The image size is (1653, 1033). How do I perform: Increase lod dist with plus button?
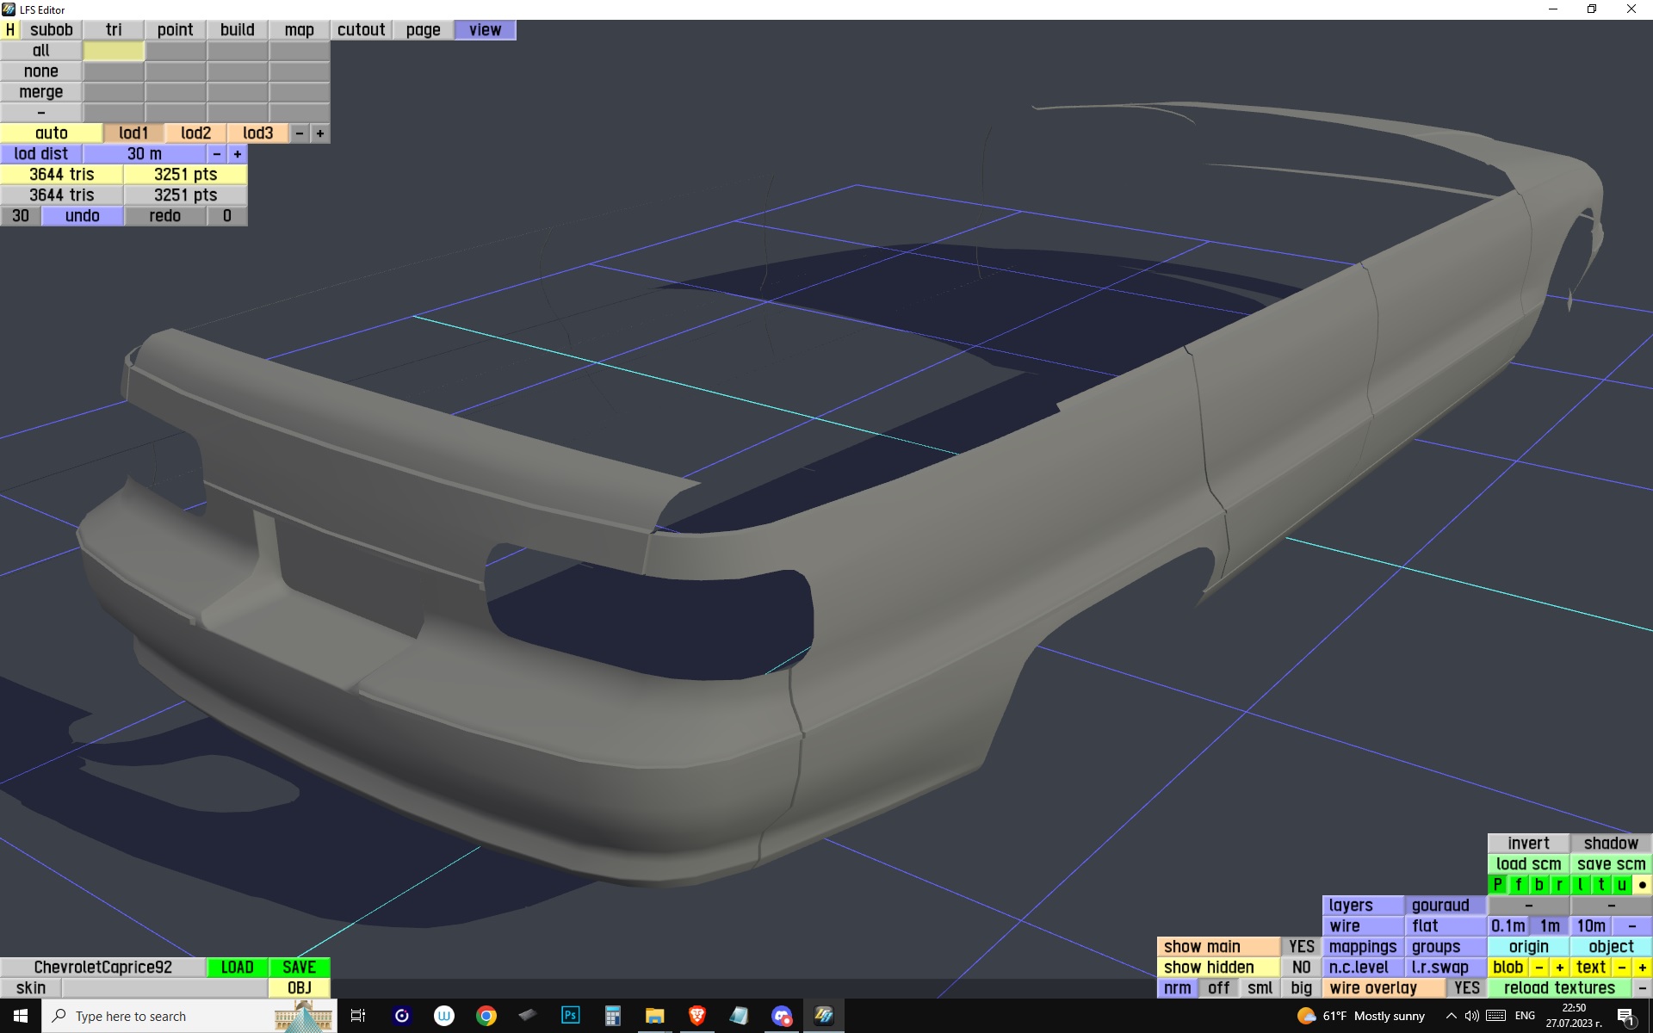click(x=238, y=154)
